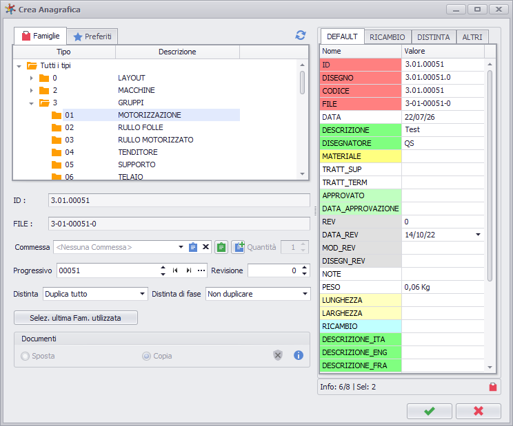Clear the Commessa with the X icon
513x426 pixels.
tap(205, 247)
